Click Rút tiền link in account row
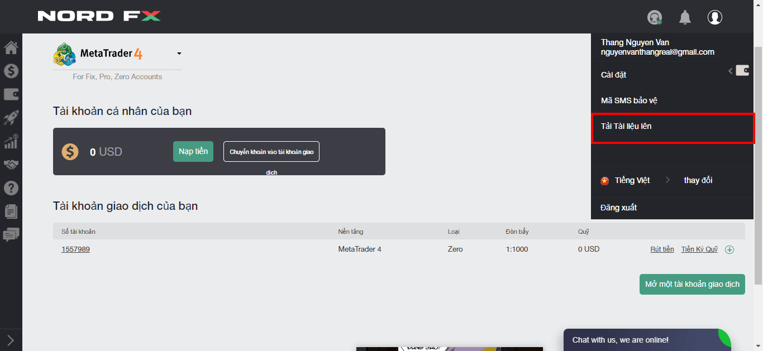 coord(662,249)
